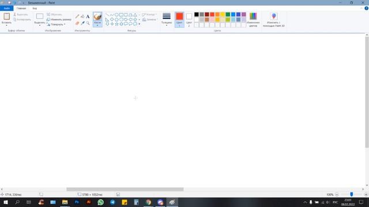Click the zoom in plus button

click(x=366, y=194)
